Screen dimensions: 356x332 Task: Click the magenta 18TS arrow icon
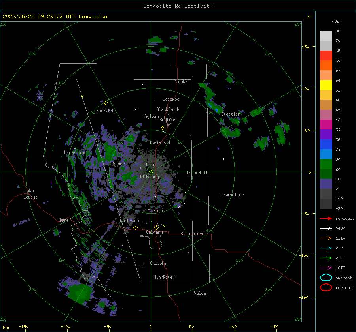click(x=326, y=268)
